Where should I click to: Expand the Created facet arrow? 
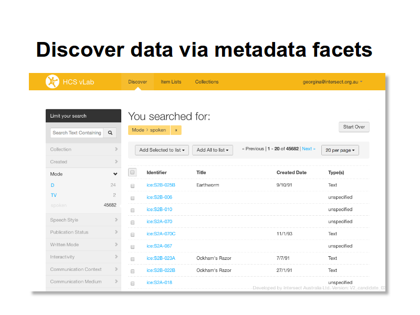coord(116,162)
